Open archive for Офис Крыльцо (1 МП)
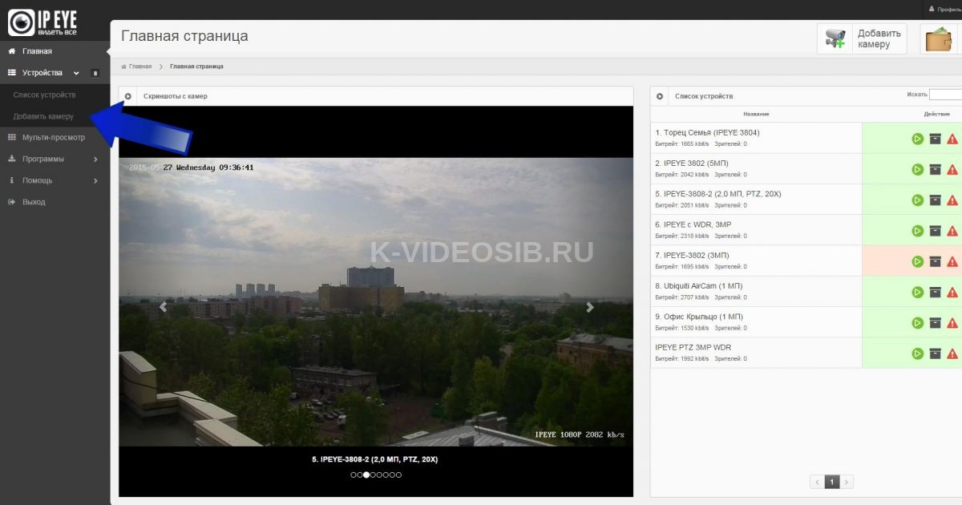The image size is (962, 505). coord(935,322)
